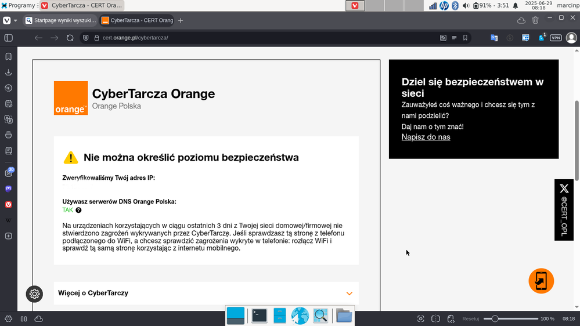This screenshot has width=580, height=326.
Task: Toggle the VPN button
Action: click(x=556, y=38)
